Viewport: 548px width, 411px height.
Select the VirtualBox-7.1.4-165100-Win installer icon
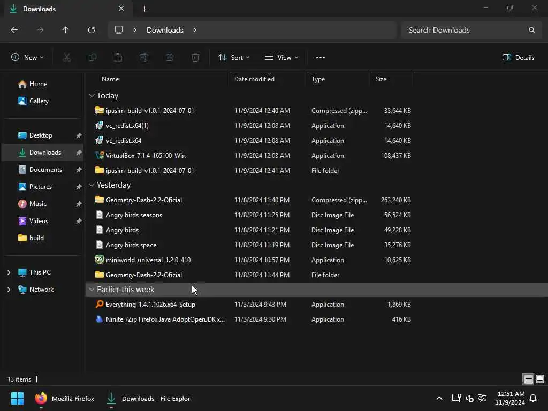[100, 156]
